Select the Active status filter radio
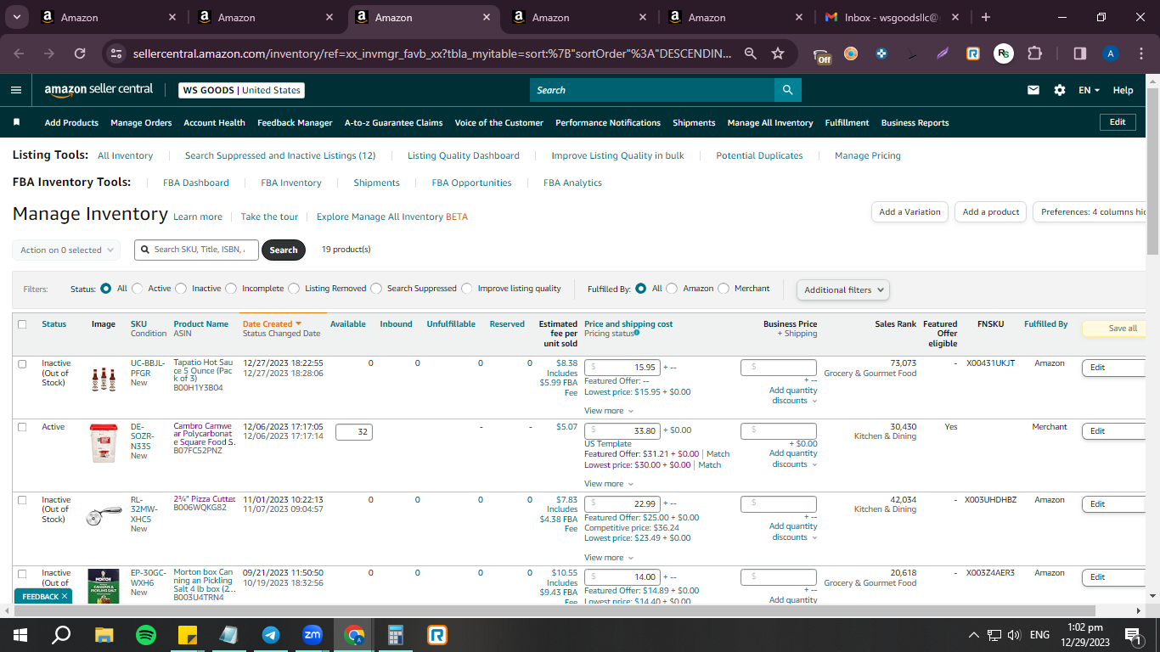Viewport: 1160px width, 652px height. point(138,289)
